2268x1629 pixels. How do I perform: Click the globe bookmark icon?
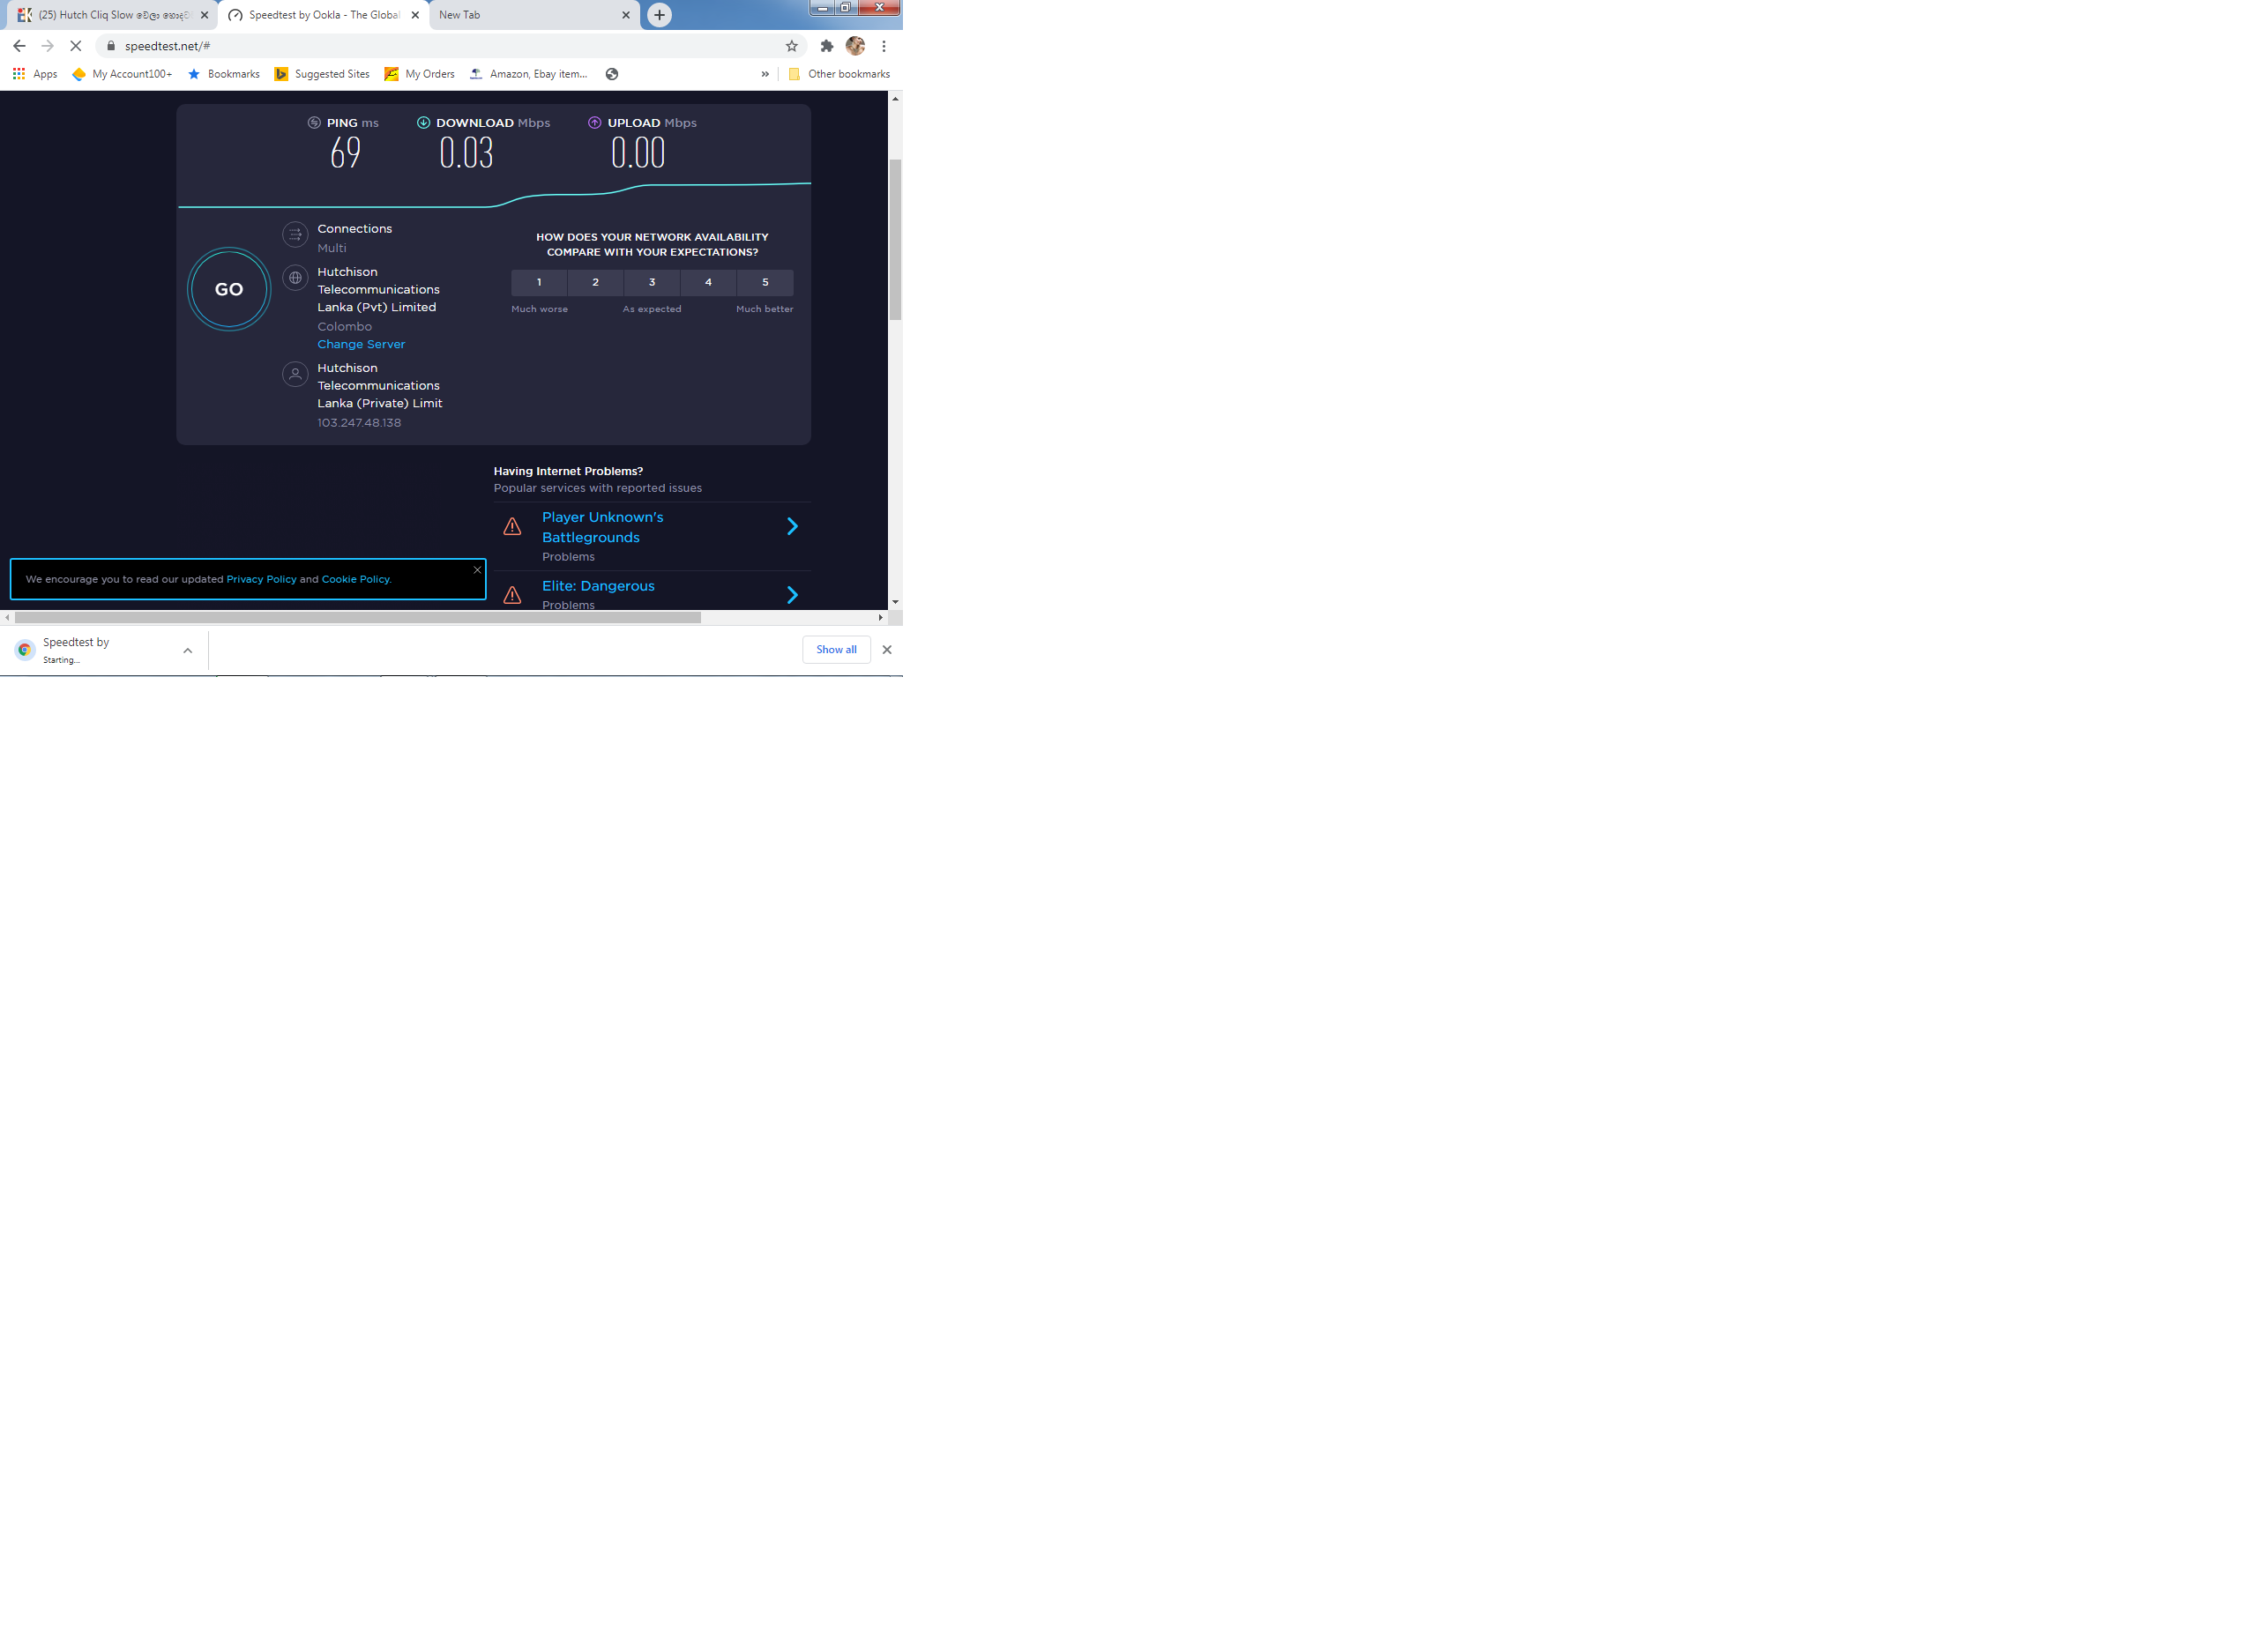pyautogui.click(x=612, y=74)
